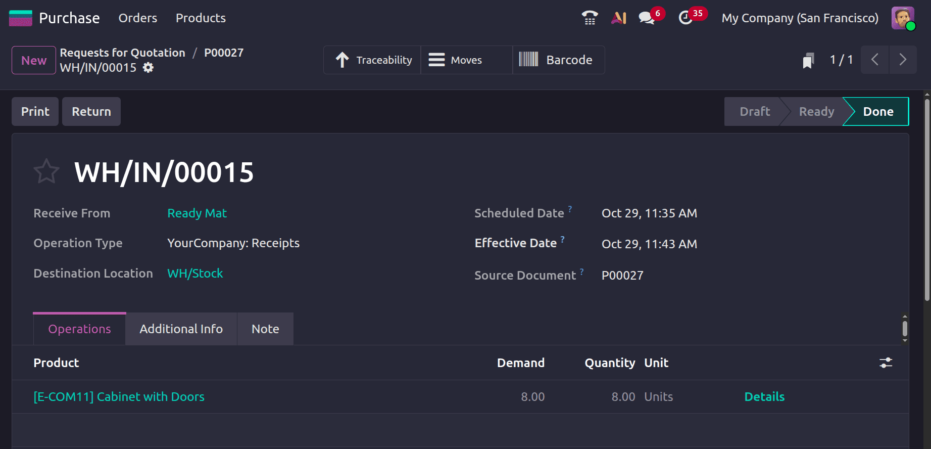Click the Demand column header
The height and width of the screenshot is (449, 931).
pyautogui.click(x=521, y=363)
